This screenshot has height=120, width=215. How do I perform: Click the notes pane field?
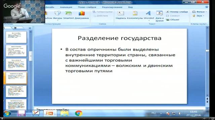[x=120, y=109]
